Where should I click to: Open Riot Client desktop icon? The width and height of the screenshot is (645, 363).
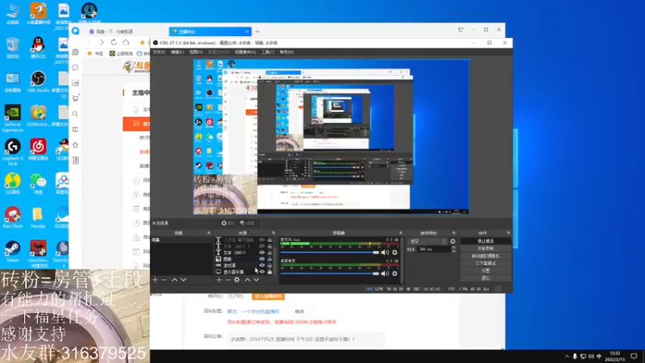13,217
